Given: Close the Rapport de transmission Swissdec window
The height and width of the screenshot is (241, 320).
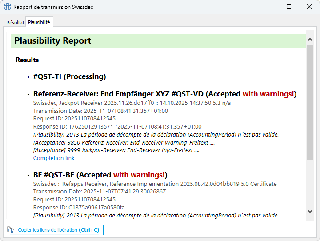Looking at the screenshot, I should coord(309,7).
